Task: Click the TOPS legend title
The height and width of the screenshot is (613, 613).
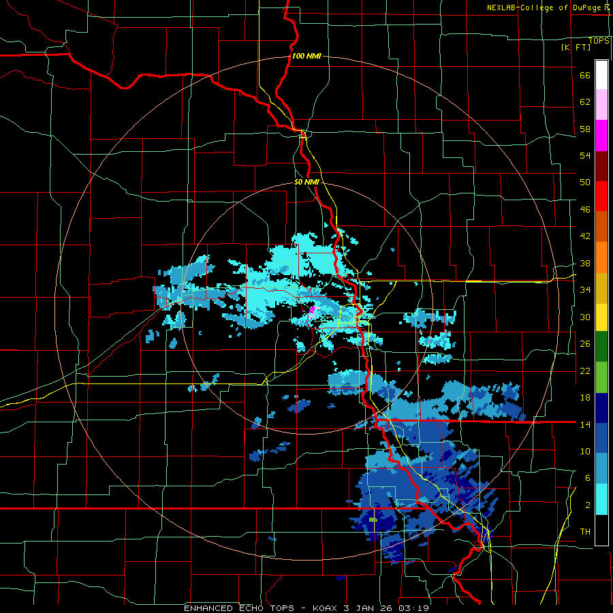Action: tap(599, 40)
